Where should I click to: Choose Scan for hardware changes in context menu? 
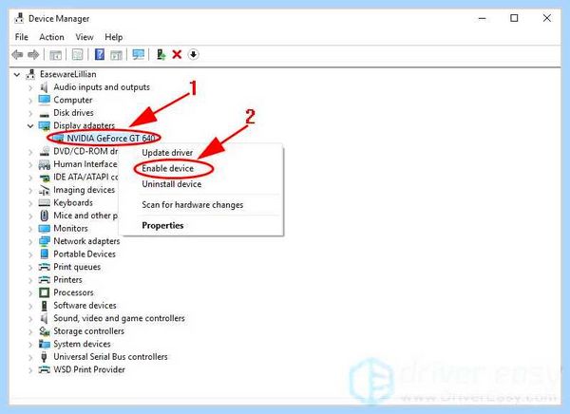(192, 205)
